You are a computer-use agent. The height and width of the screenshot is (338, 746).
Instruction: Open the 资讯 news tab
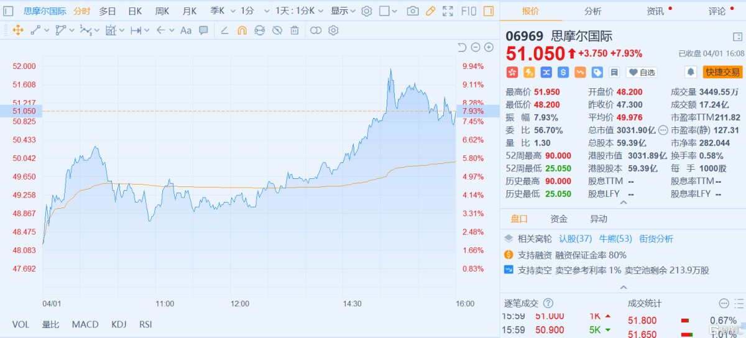click(x=655, y=11)
